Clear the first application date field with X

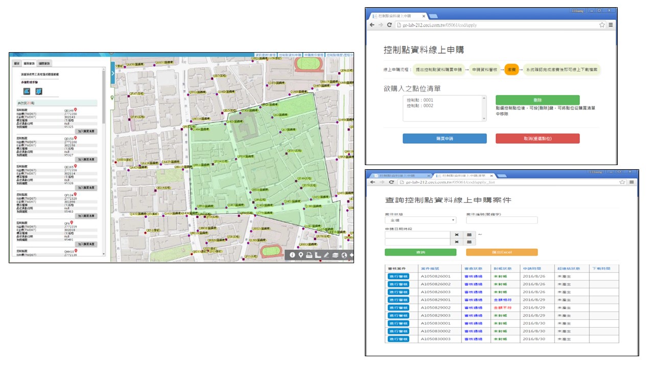(x=457, y=234)
